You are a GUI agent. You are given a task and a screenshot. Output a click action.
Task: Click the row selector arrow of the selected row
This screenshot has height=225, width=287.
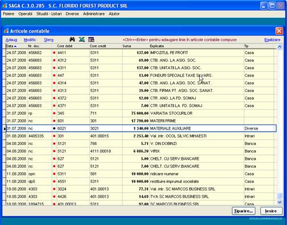pos(5,128)
